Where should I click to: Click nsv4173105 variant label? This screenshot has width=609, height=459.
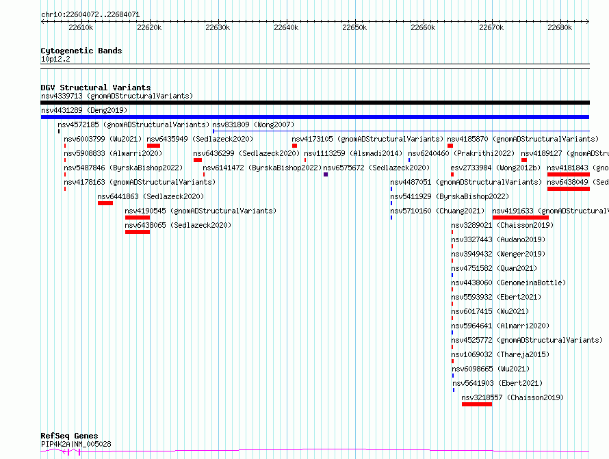tap(367, 139)
